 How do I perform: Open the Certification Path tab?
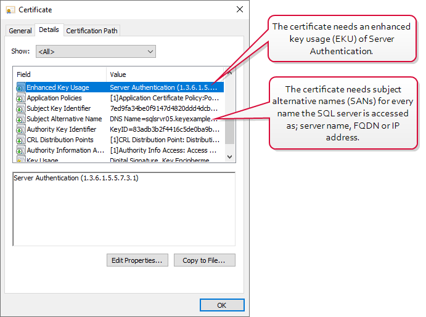(91, 31)
